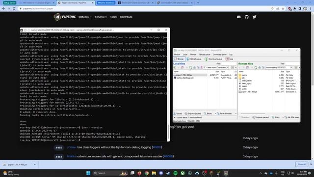Screen dimensions: 314x177
Task: Expand remote path dropdown in SFTP
Action: tap(291, 68)
